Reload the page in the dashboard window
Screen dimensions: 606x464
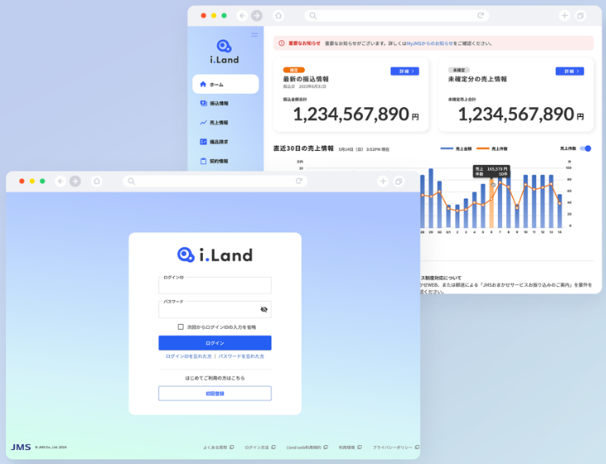click(481, 16)
